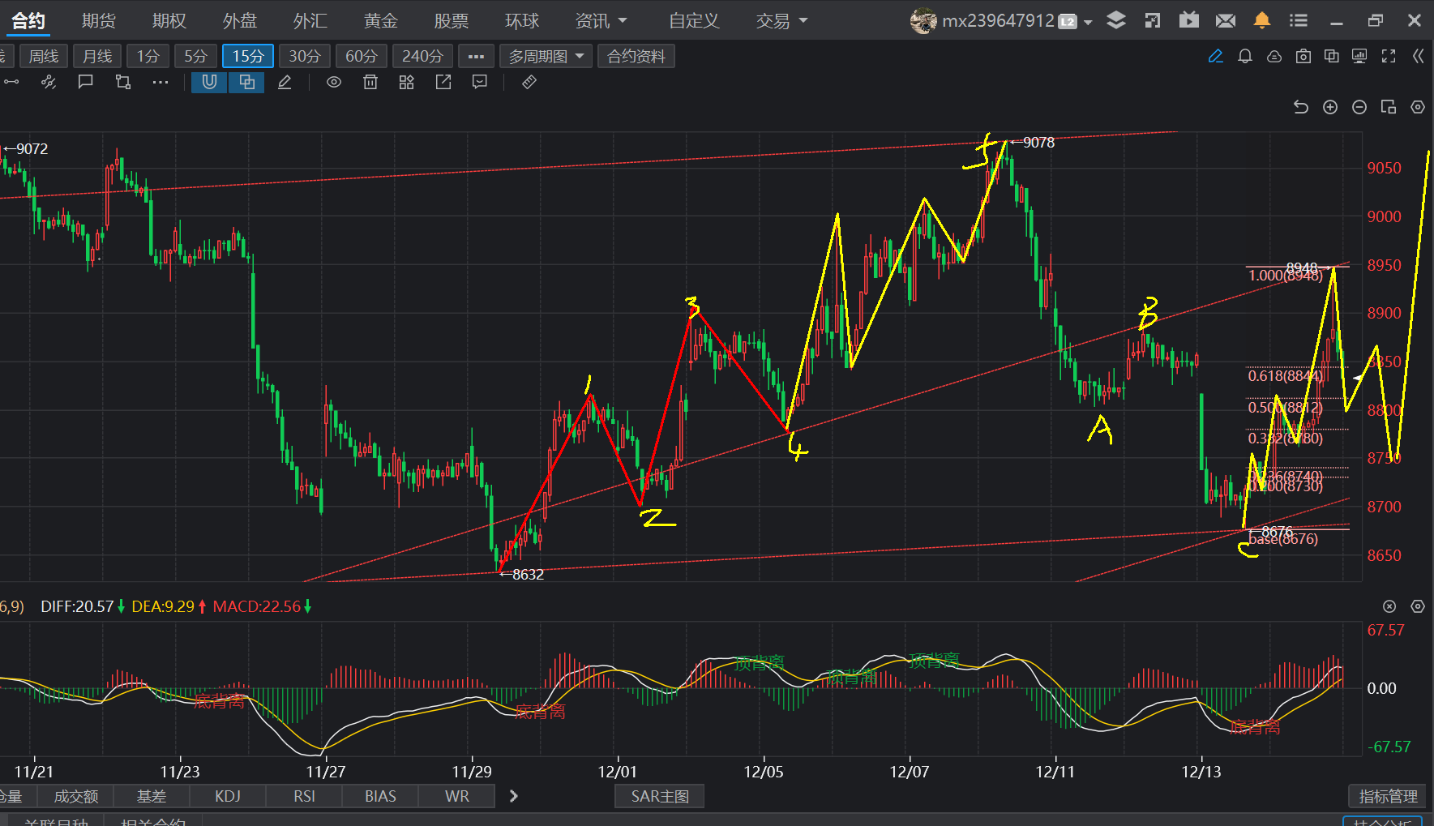Toggle the blue drawing pen at top right

(x=1216, y=56)
